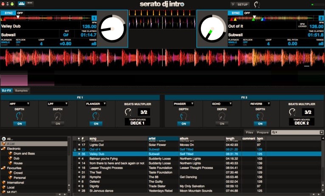Click the lock icon beside Out of It

(75, 149)
